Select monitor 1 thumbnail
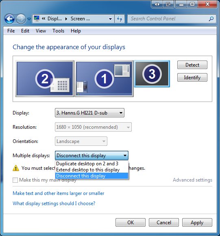Screen dimensions: 220x236 [x=104, y=79]
